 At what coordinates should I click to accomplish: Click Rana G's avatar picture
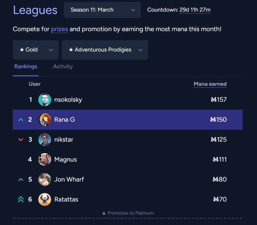[45, 120]
